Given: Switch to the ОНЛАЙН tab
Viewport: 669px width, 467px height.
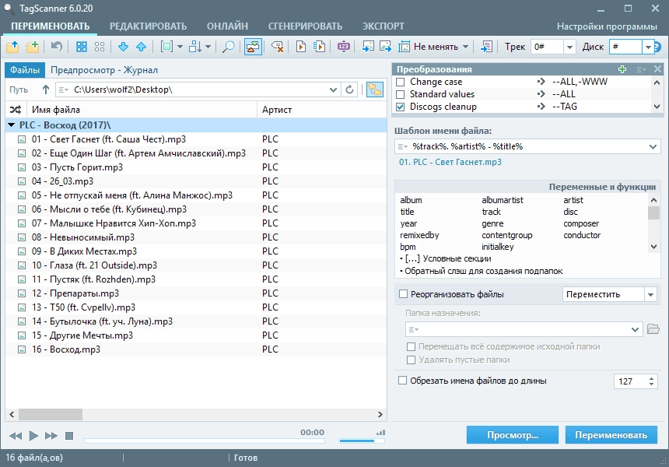Looking at the screenshot, I should 227,26.
